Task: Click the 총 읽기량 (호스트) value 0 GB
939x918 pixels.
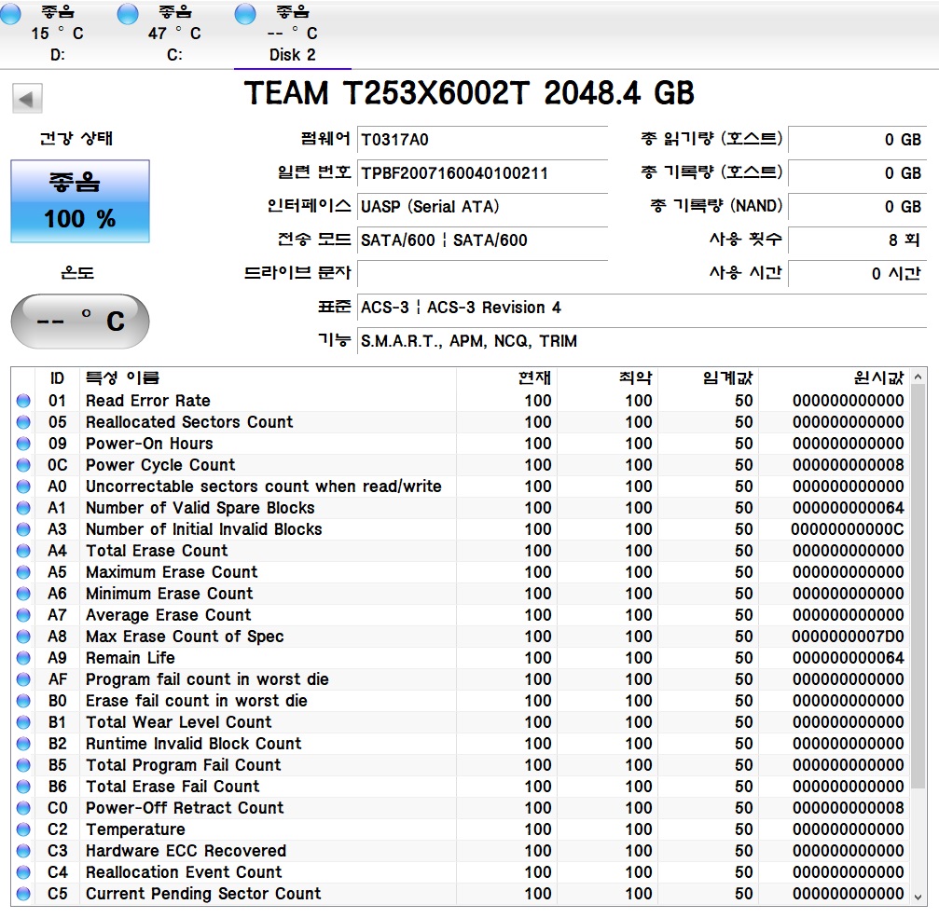Action: click(x=857, y=140)
